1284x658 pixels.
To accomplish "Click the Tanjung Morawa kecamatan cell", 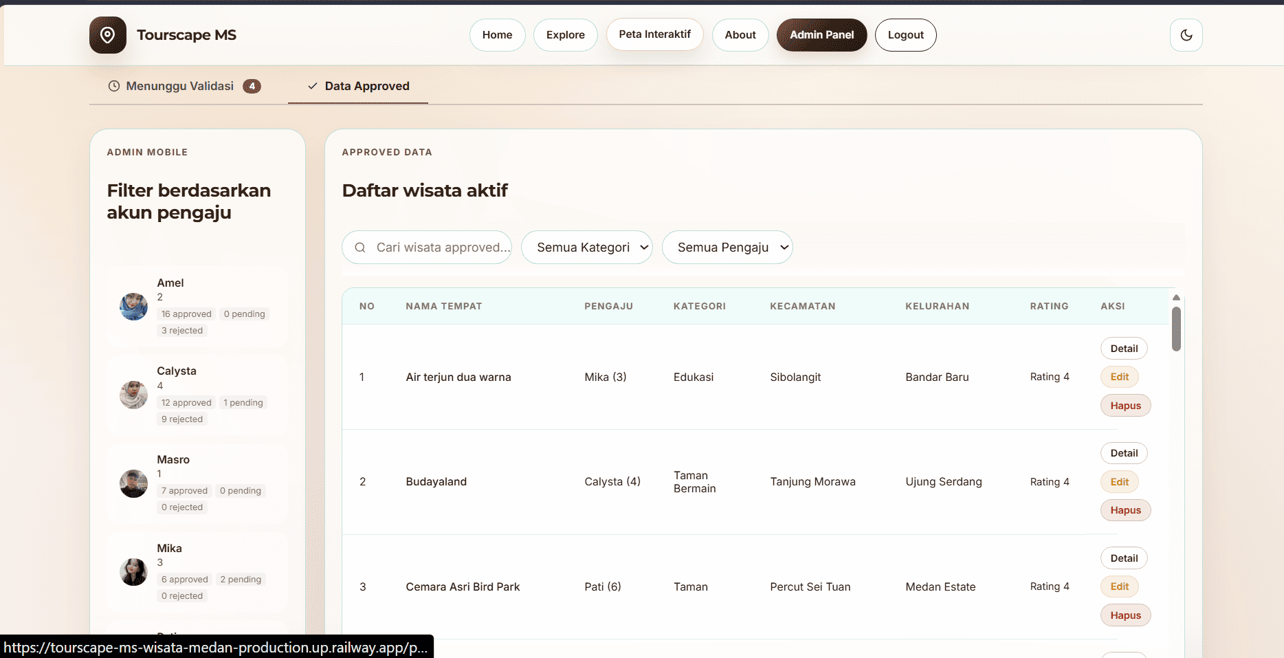I will pos(813,482).
